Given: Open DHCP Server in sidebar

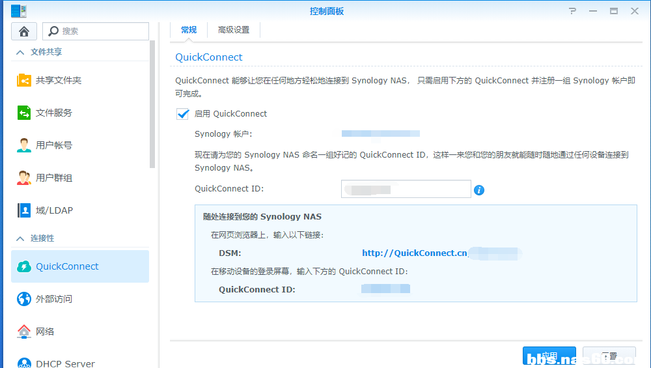Looking at the screenshot, I should point(65,363).
